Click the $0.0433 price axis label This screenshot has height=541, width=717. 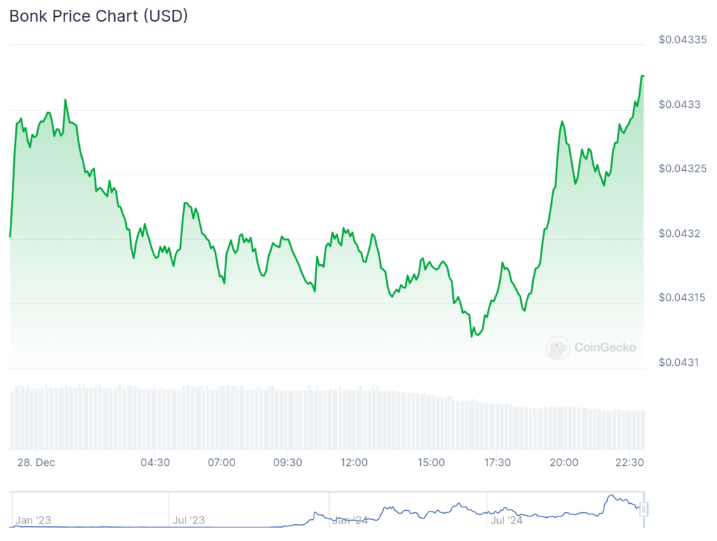click(679, 104)
